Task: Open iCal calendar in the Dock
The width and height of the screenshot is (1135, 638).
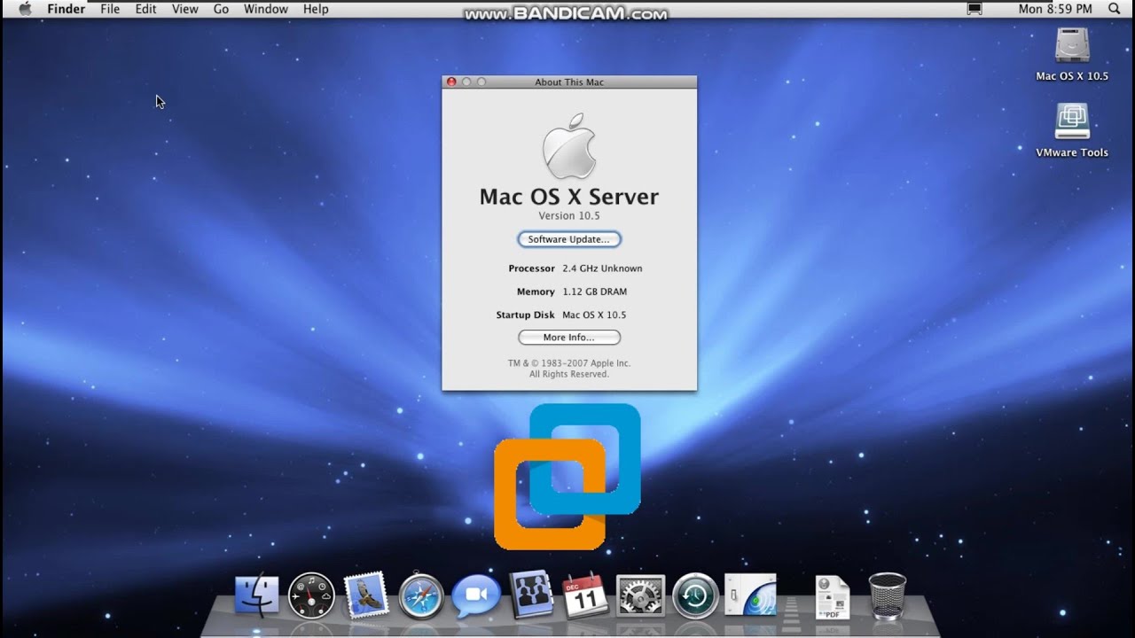Action: 585,595
